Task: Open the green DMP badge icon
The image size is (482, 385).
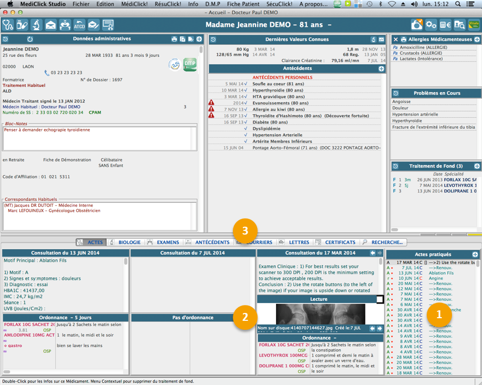Action: click(x=190, y=65)
